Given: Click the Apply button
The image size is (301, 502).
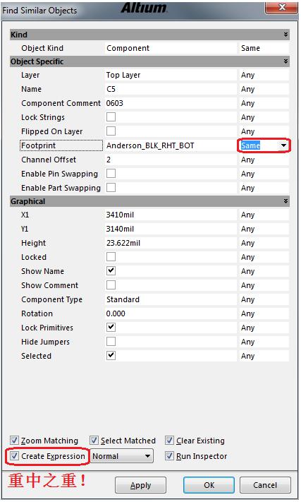Looking at the screenshot, I should coord(140,485).
